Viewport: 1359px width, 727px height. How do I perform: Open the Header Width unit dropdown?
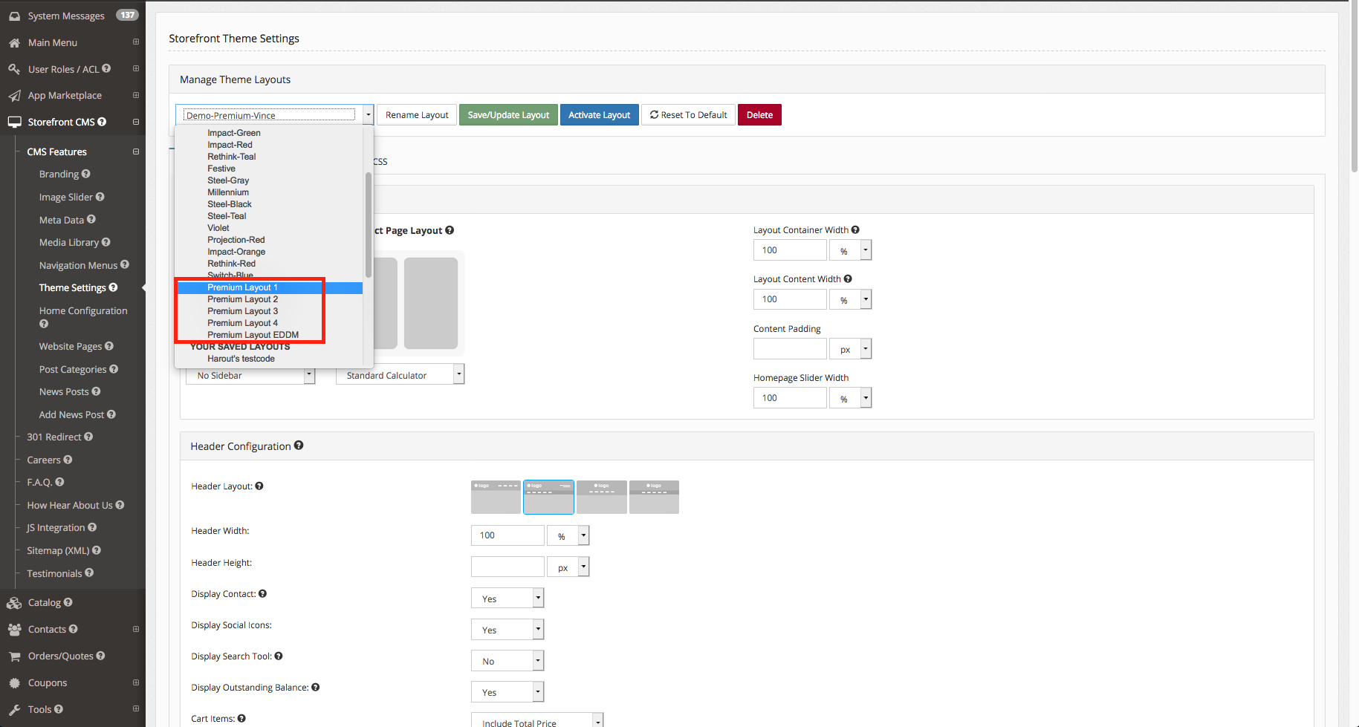point(568,535)
